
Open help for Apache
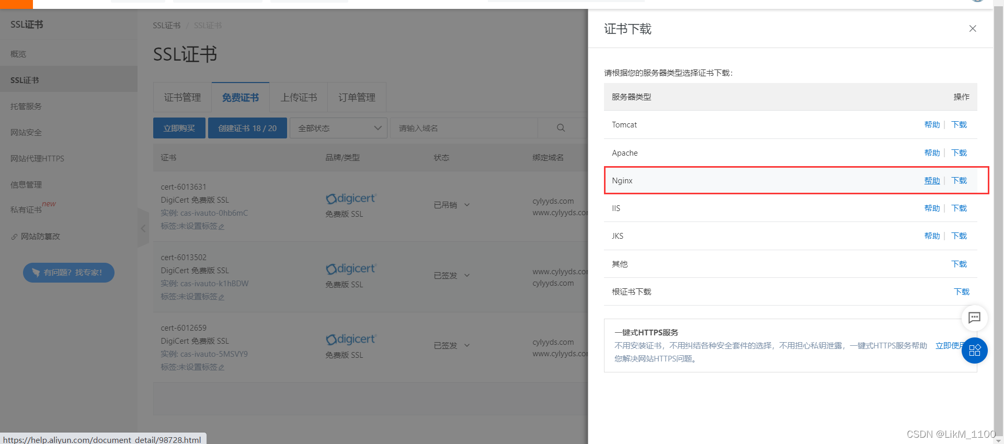click(x=932, y=153)
